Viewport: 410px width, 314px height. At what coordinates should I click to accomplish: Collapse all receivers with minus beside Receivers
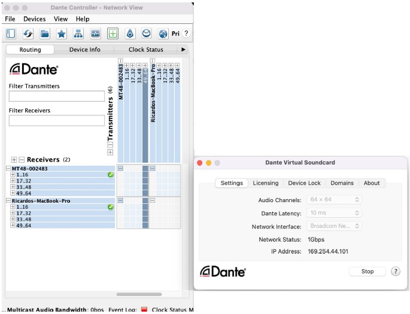22,160
